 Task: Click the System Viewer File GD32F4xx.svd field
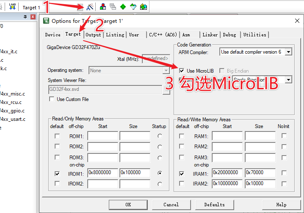(x=105, y=90)
